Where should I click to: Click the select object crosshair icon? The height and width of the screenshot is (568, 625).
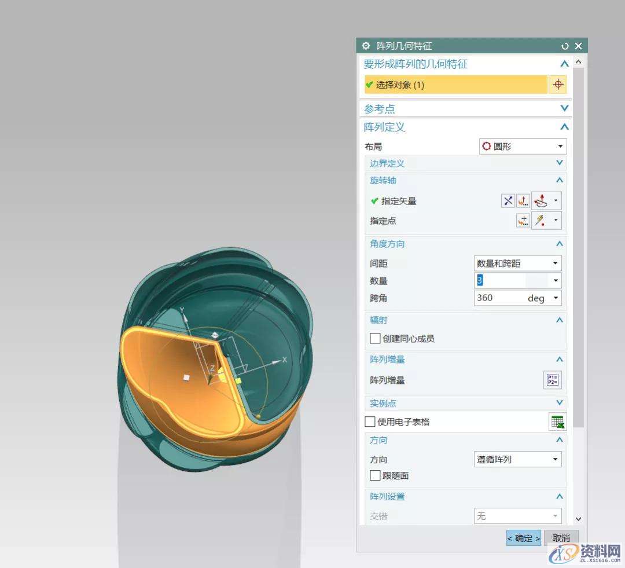[557, 85]
